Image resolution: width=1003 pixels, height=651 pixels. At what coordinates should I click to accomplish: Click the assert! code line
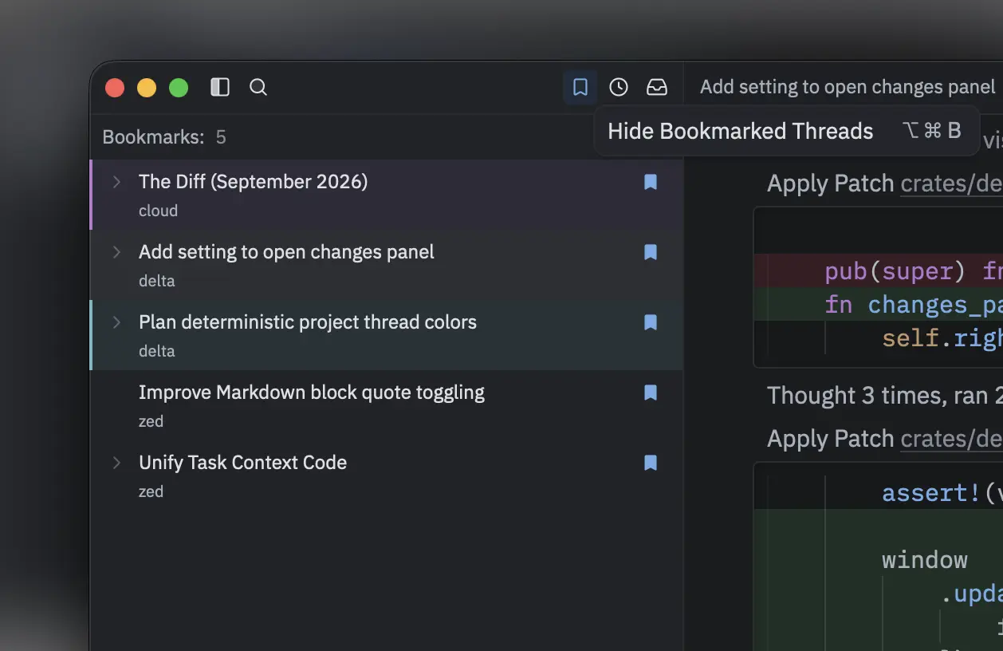(x=879, y=493)
